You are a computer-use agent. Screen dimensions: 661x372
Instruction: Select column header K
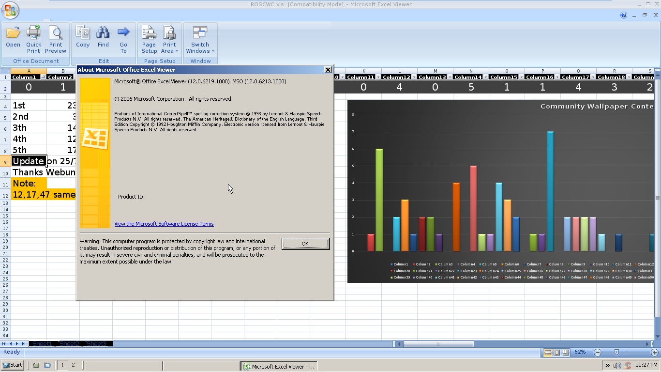(363, 71)
